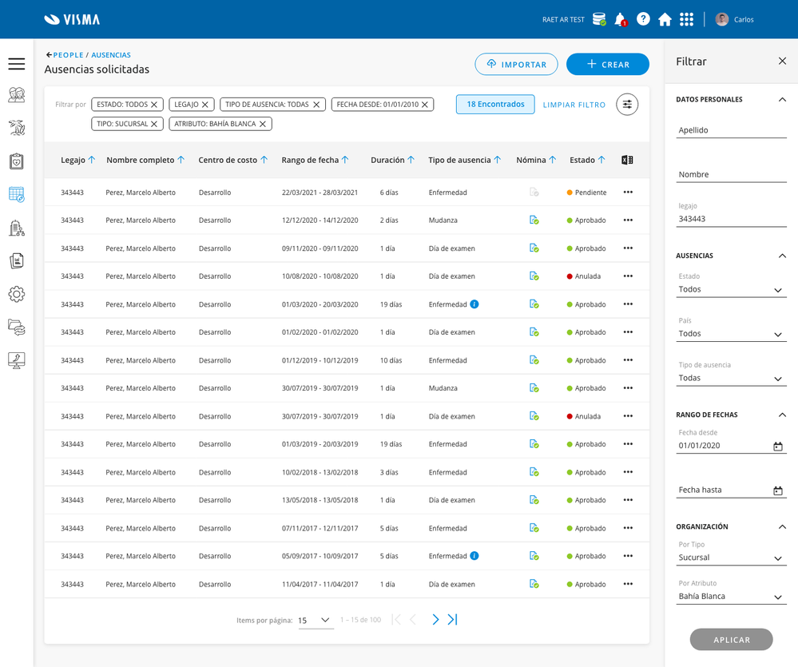Jump to last page arrow
The image size is (798, 667).
coord(452,620)
